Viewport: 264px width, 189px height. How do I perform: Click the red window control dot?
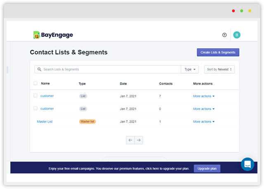233,11
